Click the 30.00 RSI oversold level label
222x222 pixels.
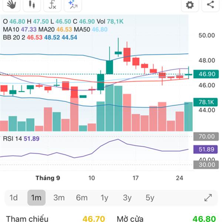pyautogui.click(x=206, y=165)
